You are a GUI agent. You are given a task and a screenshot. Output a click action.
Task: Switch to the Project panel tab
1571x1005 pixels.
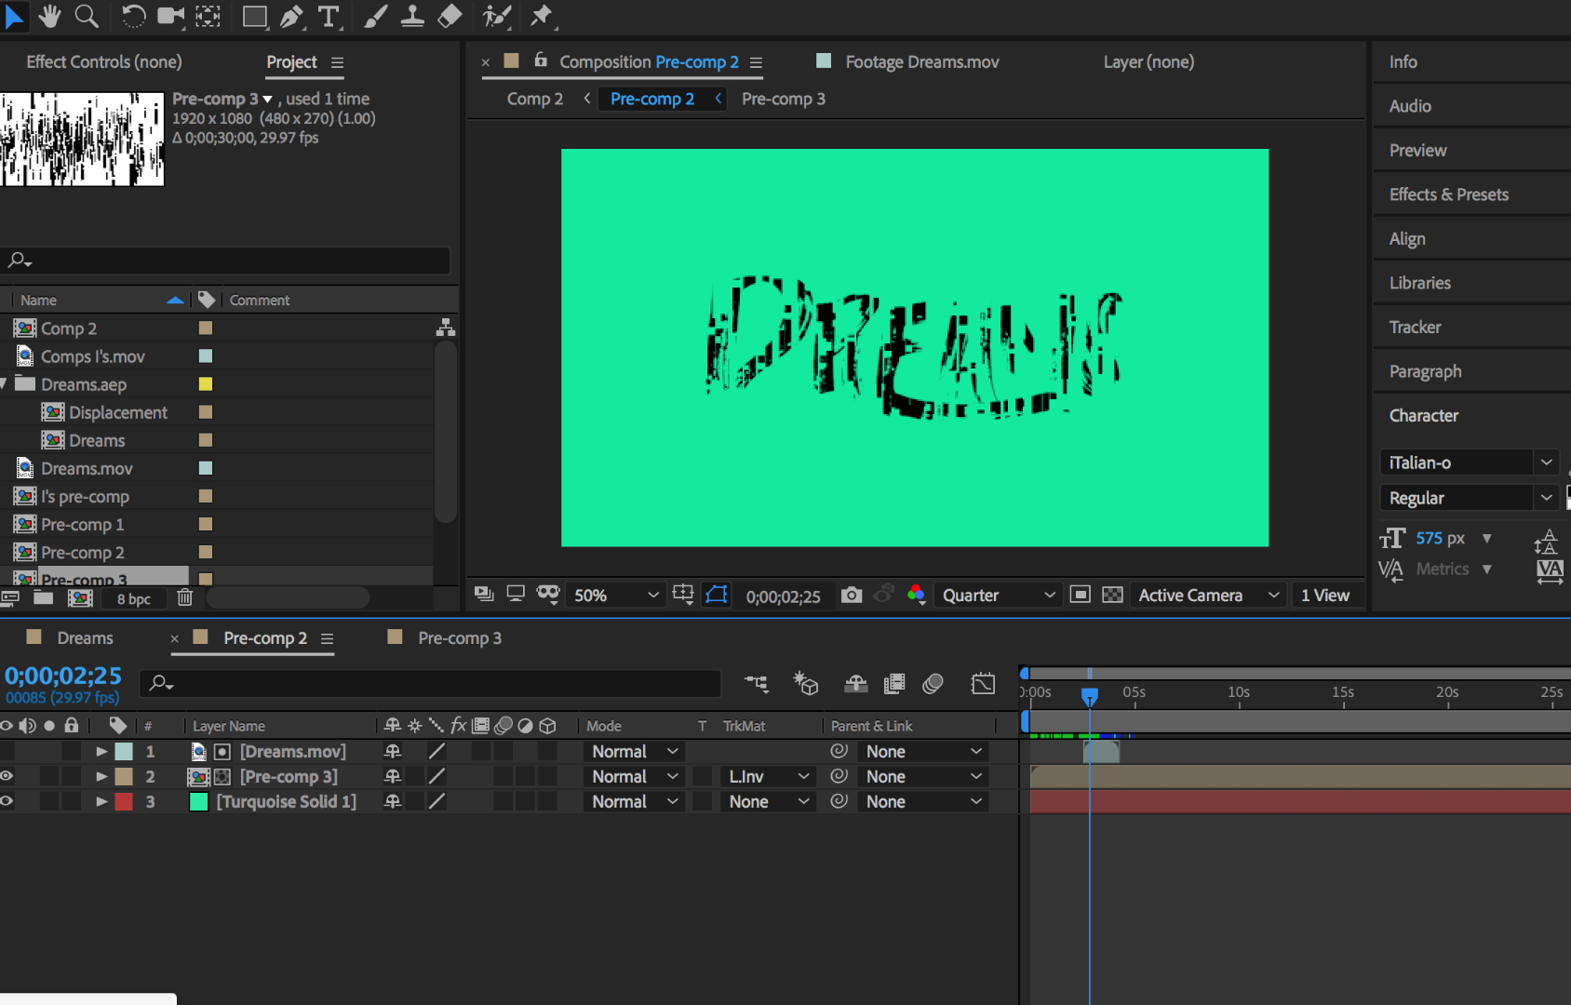[x=291, y=61]
